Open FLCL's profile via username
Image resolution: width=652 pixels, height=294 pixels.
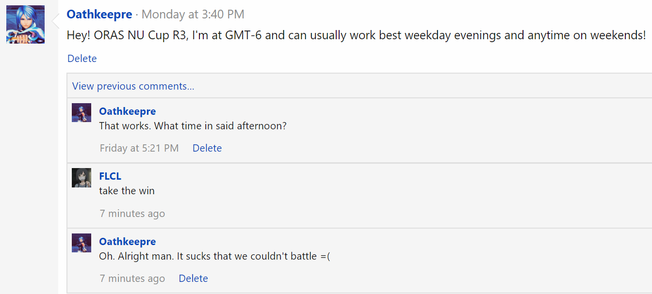(x=110, y=176)
